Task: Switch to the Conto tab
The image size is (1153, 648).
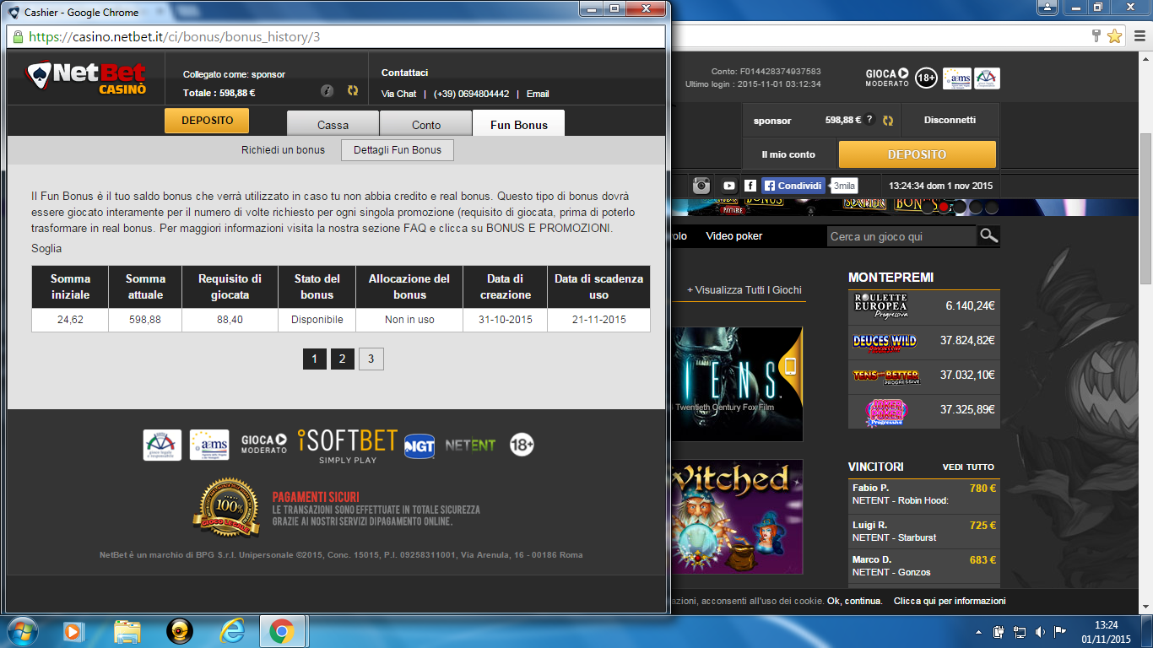Action: click(x=426, y=124)
